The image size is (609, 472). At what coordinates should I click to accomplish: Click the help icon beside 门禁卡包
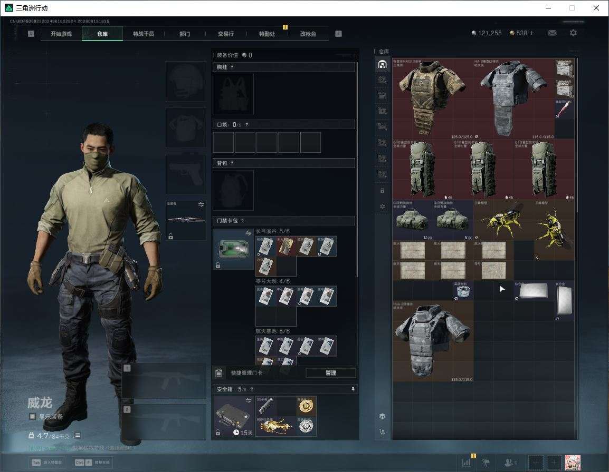pyautogui.click(x=242, y=221)
